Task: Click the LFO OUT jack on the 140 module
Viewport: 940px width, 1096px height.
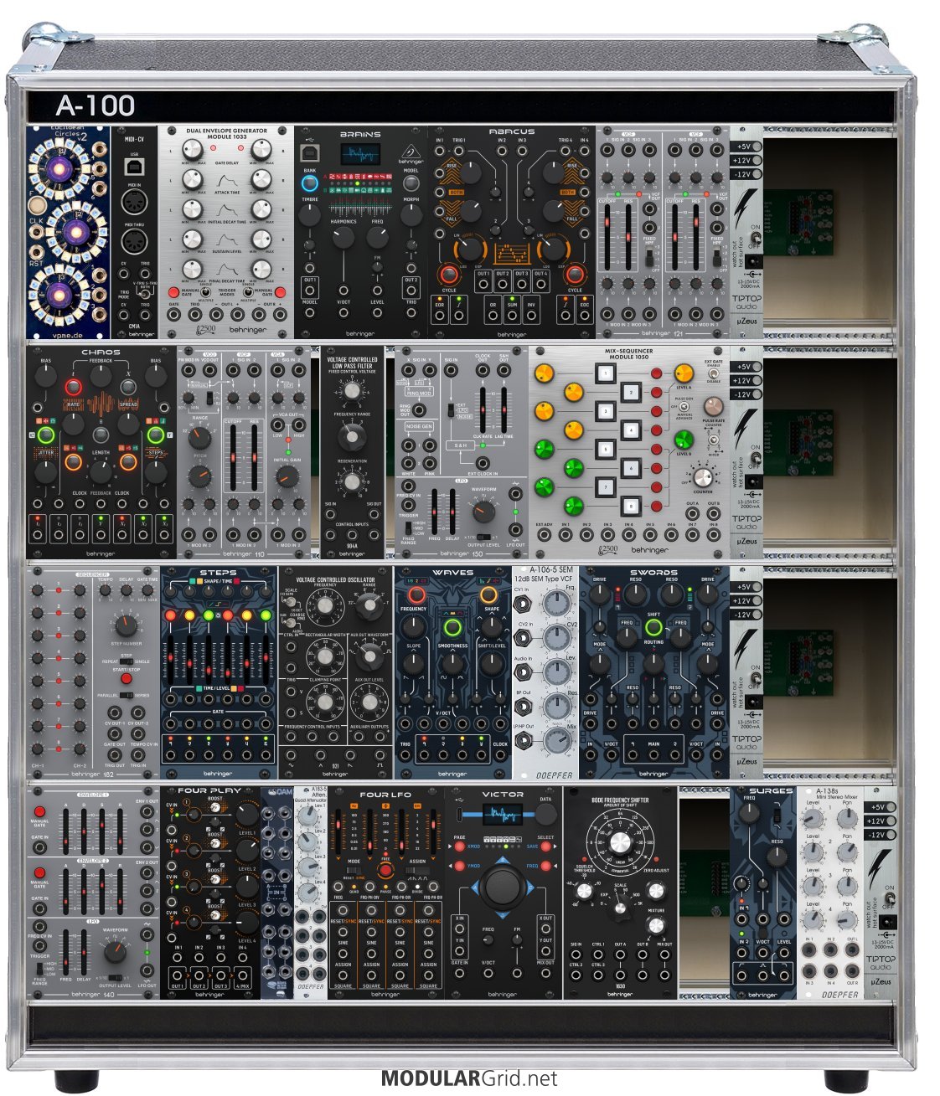Action: (x=147, y=971)
